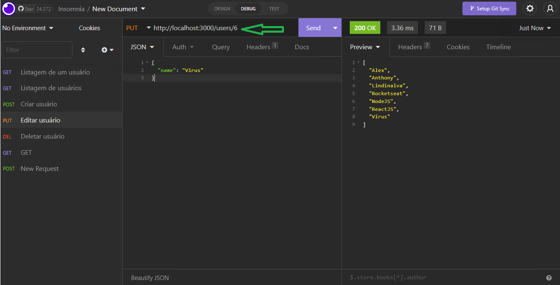Switch to the DESIGN mode
Screen dimensions: 560x285
222,9
